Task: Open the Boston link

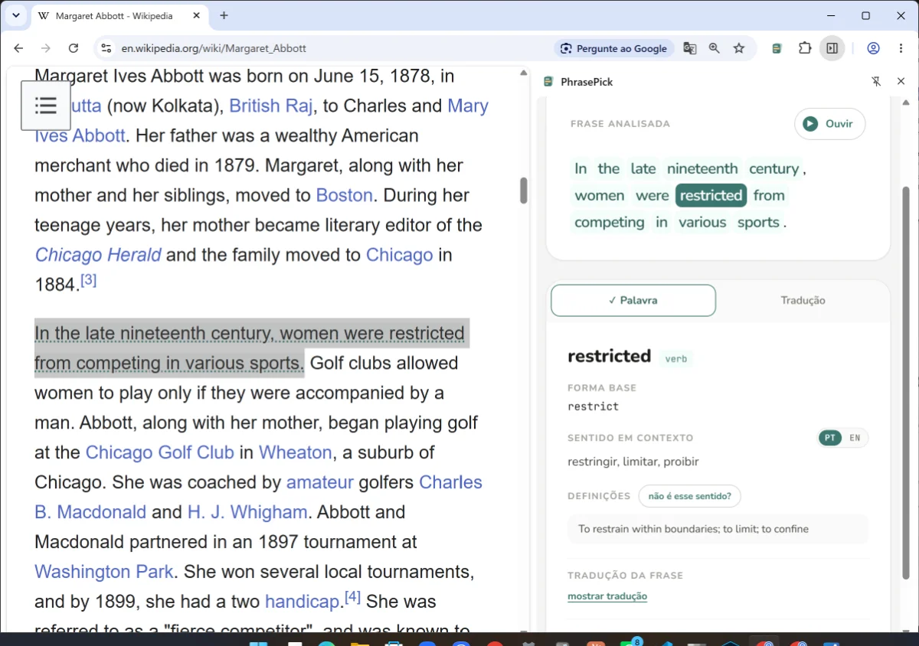Action: [345, 195]
